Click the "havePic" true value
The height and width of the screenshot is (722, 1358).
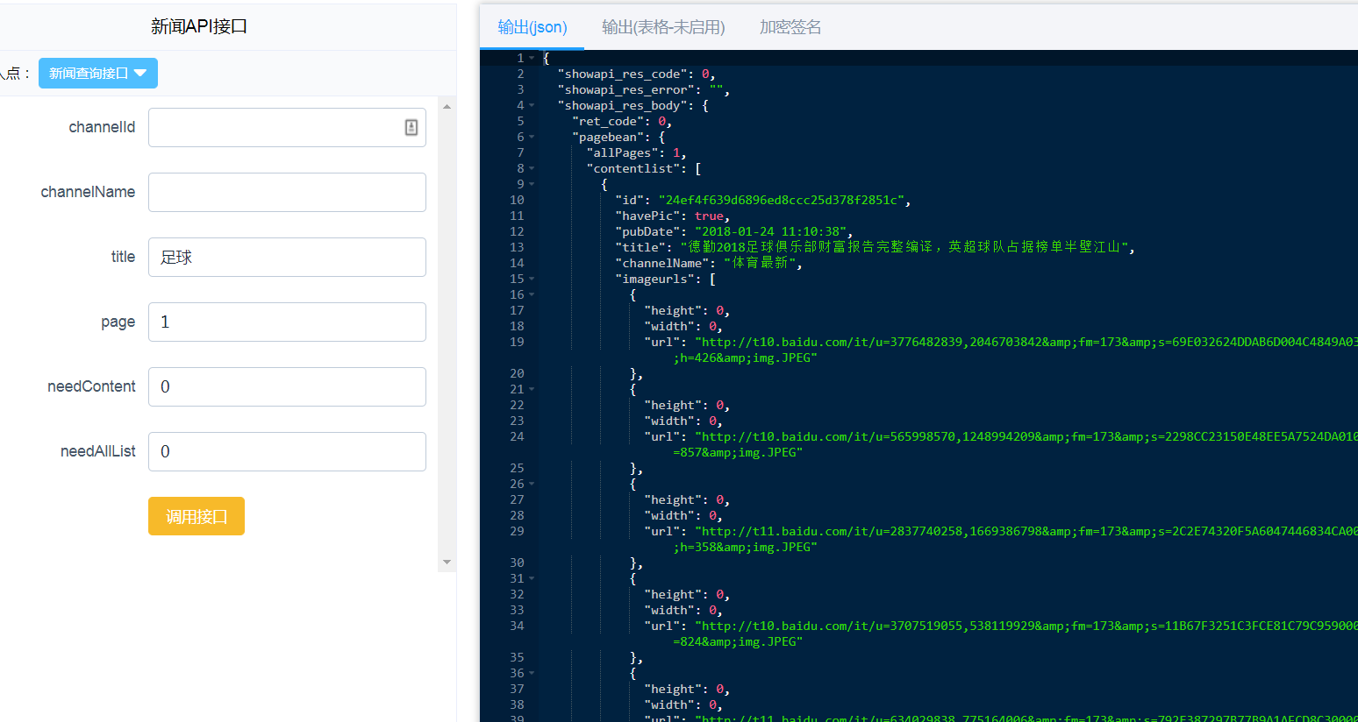(709, 216)
